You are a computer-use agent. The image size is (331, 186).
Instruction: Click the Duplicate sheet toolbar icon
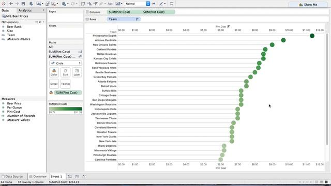(48, 4)
